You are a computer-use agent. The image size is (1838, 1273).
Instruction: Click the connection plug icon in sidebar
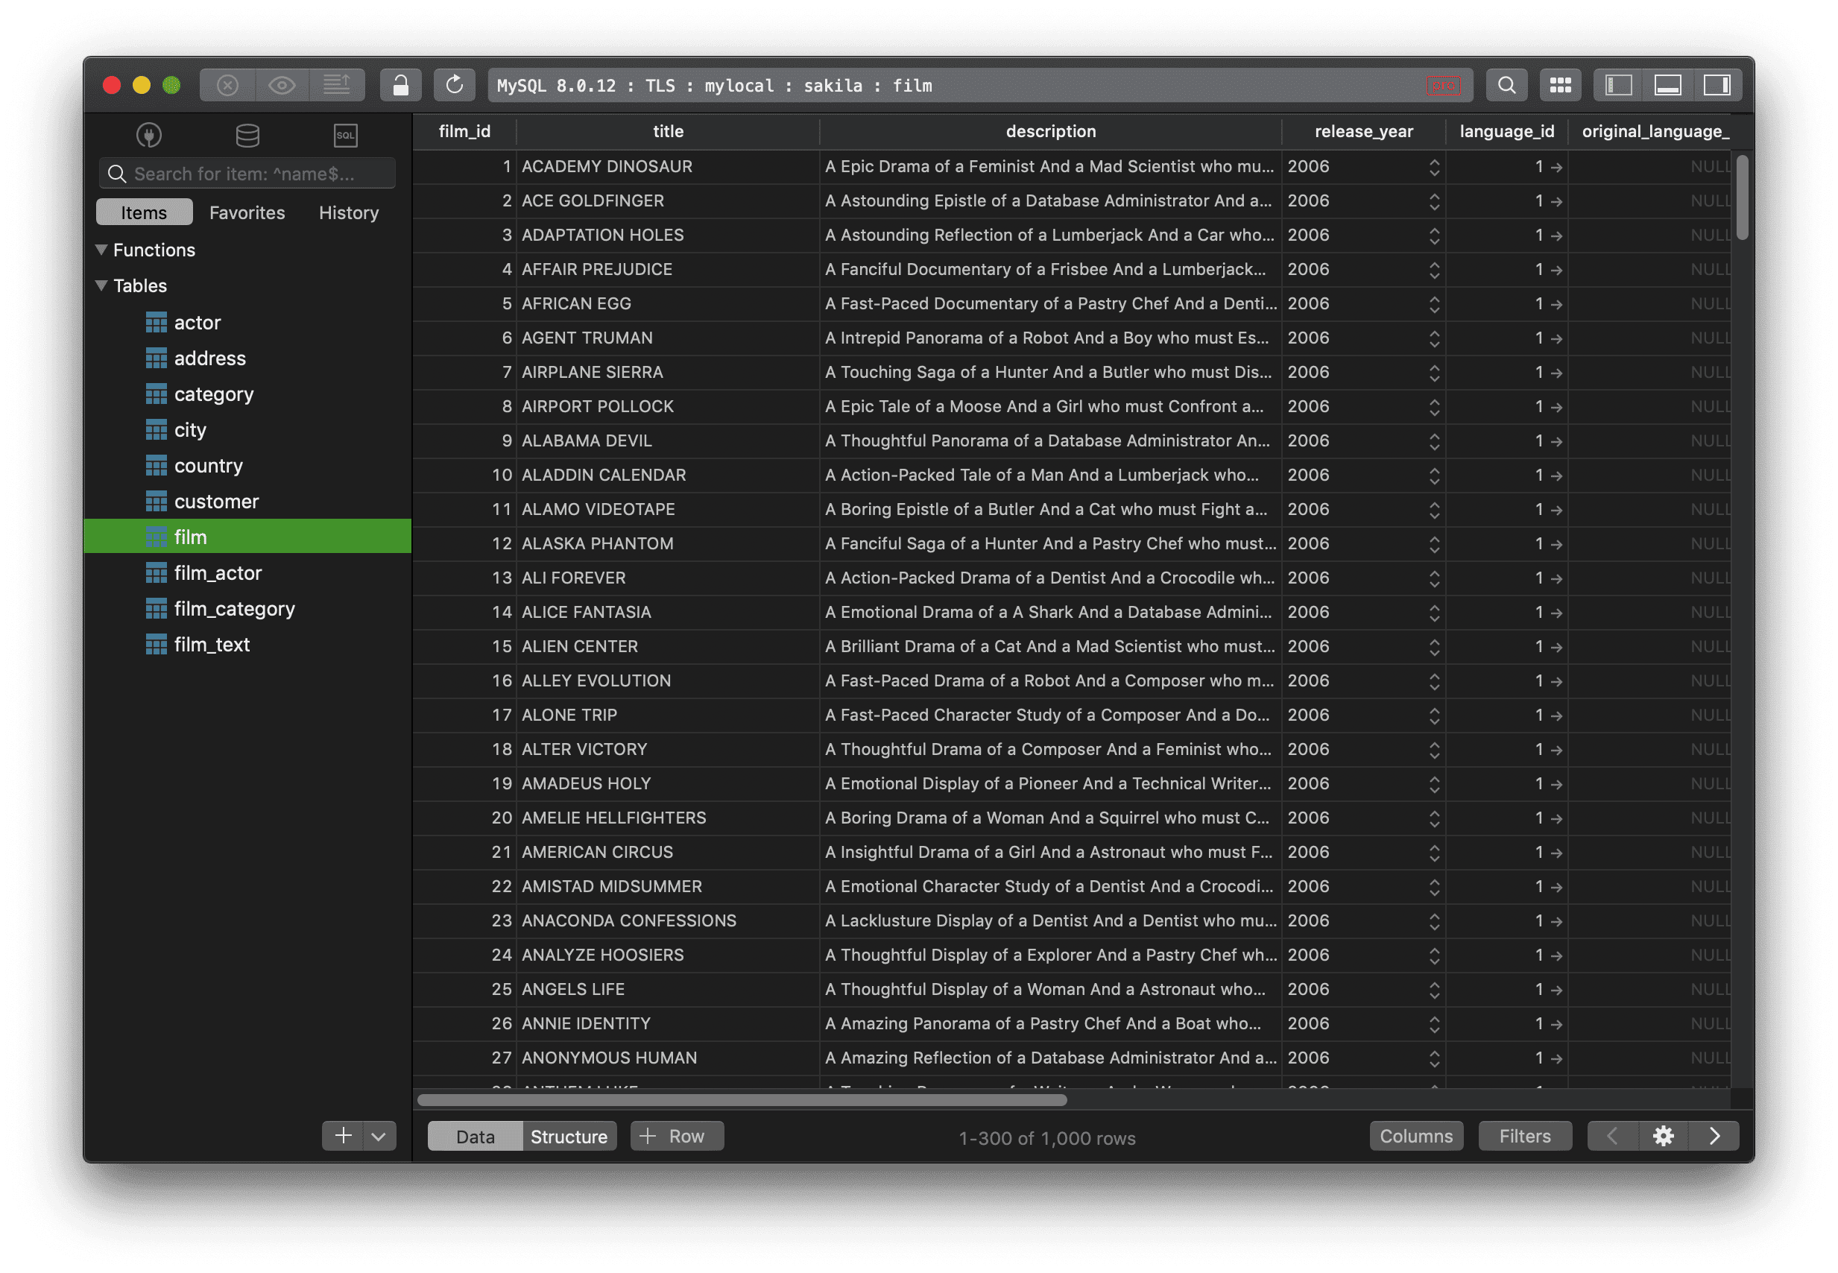point(149,135)
